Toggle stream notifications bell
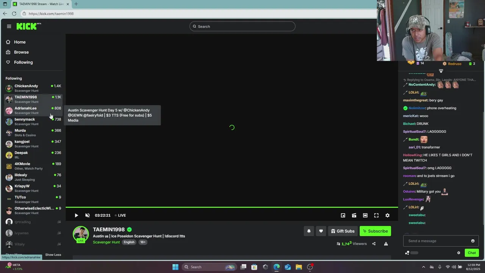Image resolution: width=485 pixels, height=273 pixels. pyautogui.click(x=309, y=231)
